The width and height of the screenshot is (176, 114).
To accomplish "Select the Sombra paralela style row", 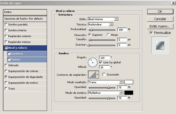I will click(x=25, y=24).
